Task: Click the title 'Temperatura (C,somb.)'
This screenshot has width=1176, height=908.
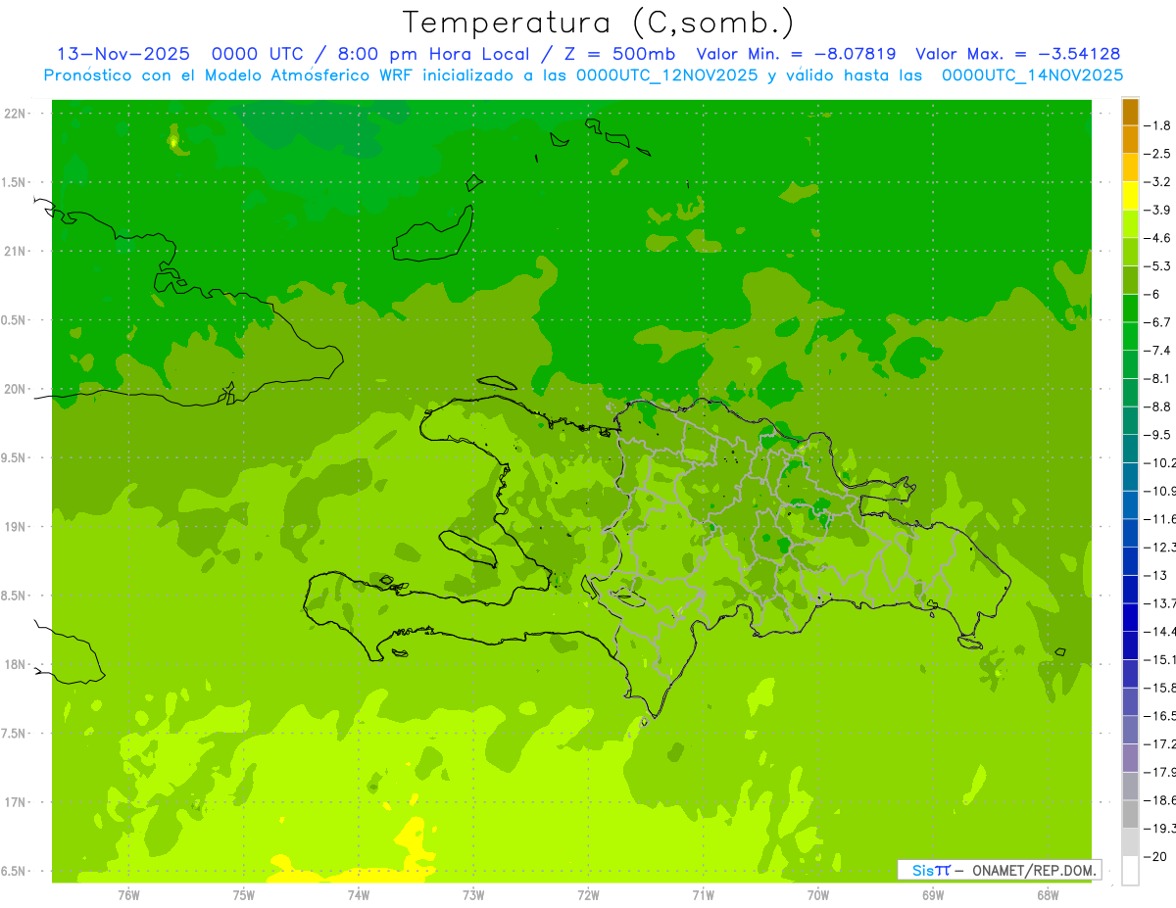Action: tap(599, 22)
